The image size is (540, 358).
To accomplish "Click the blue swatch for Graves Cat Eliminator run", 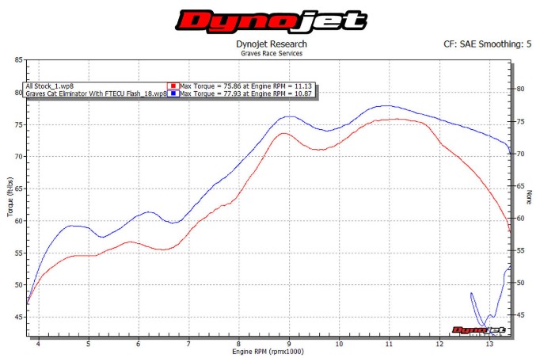I will coord(173,93).
